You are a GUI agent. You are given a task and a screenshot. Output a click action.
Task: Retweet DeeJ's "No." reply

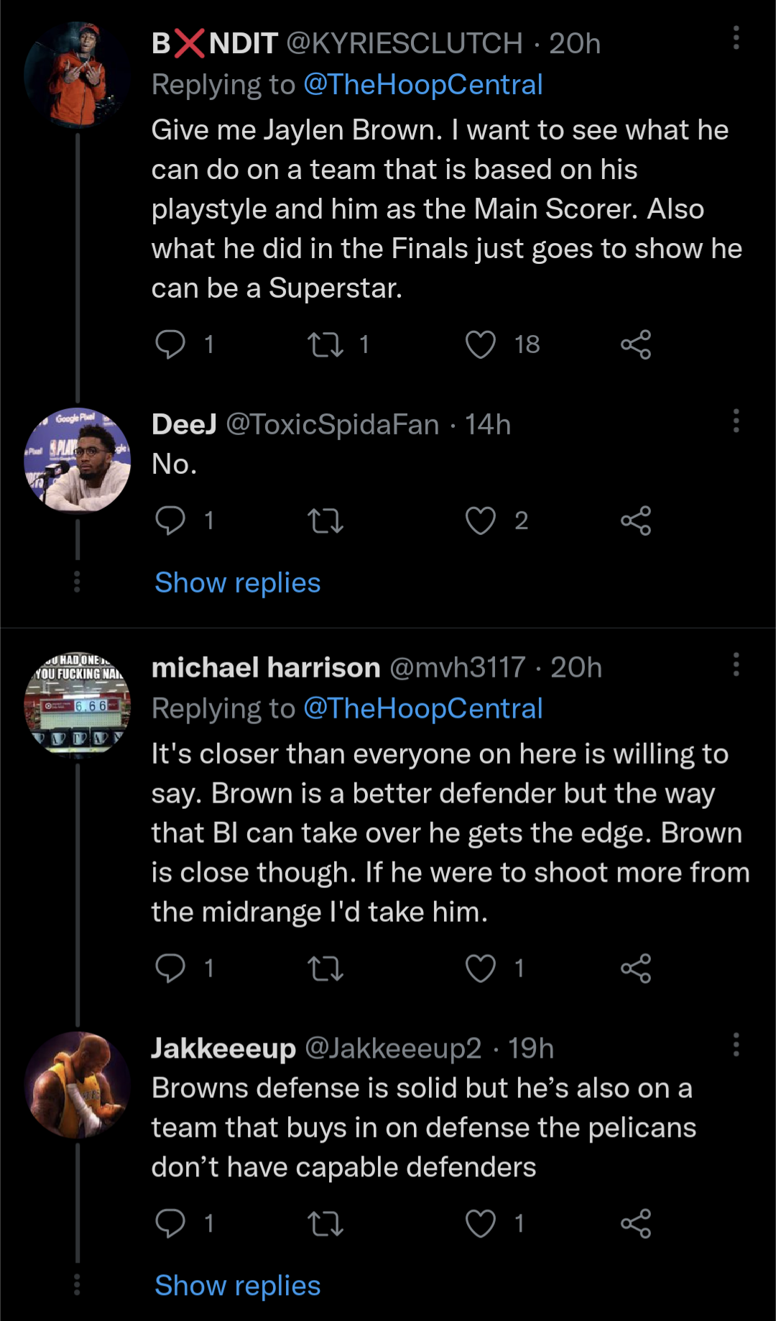point(325,521)
